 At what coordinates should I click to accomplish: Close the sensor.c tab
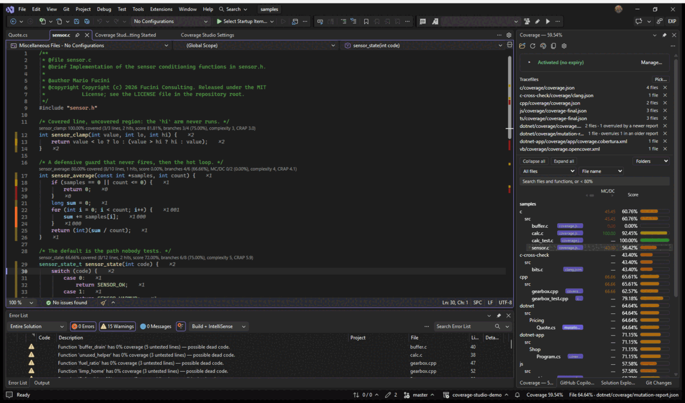(87, 35)
